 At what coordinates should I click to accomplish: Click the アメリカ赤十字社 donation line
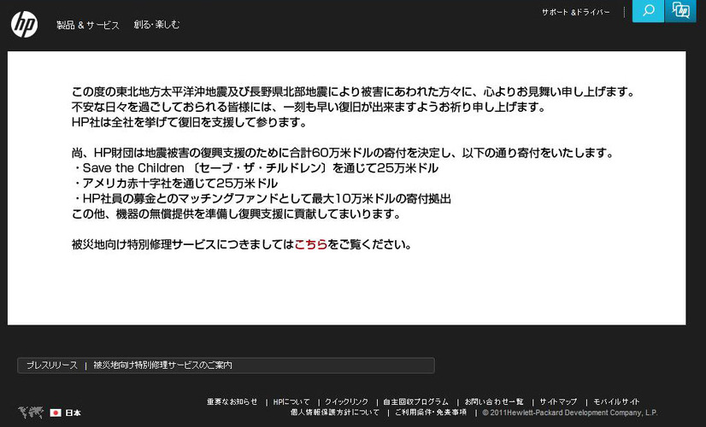(174, 183)
